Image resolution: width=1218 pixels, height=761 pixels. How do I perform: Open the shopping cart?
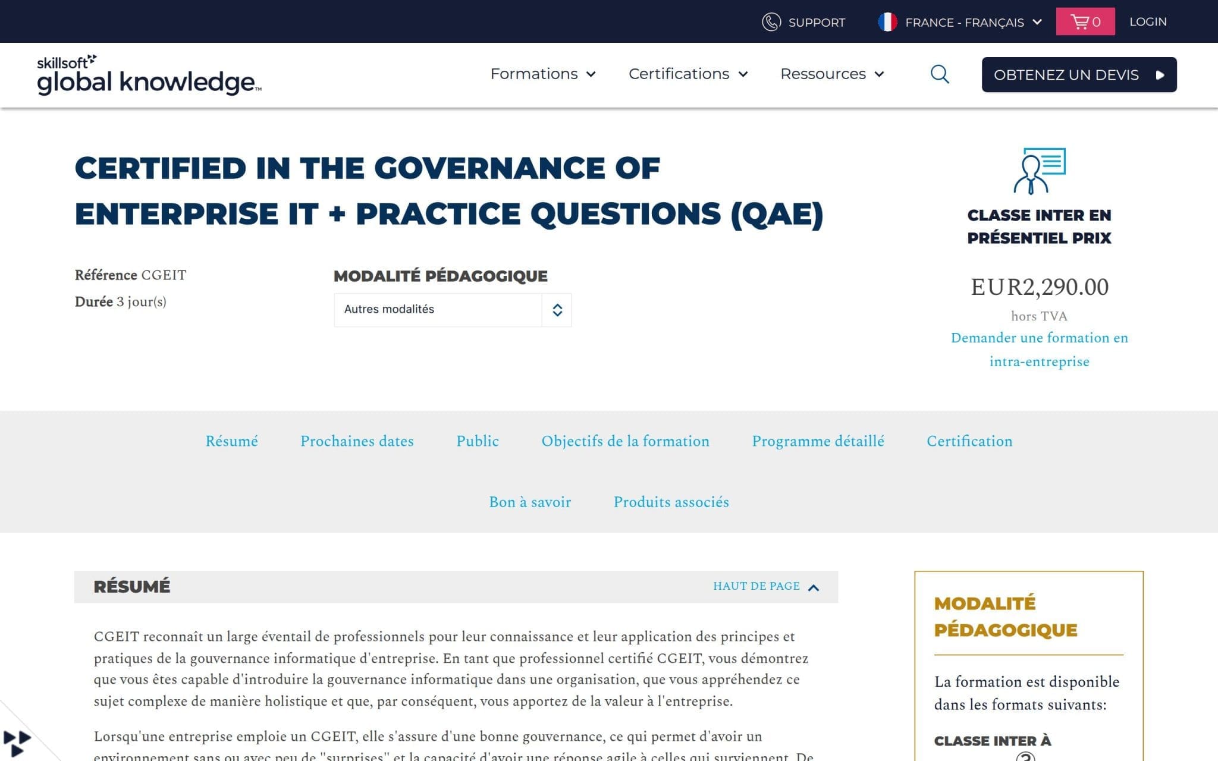[x=1085, y=21]
